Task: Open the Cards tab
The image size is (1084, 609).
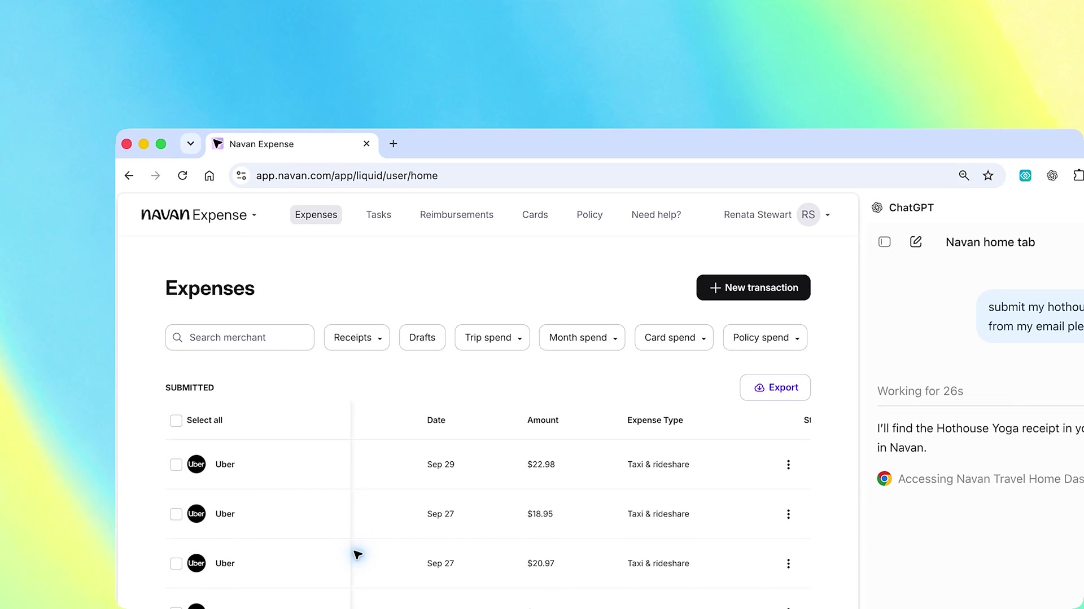Action: 535,215
